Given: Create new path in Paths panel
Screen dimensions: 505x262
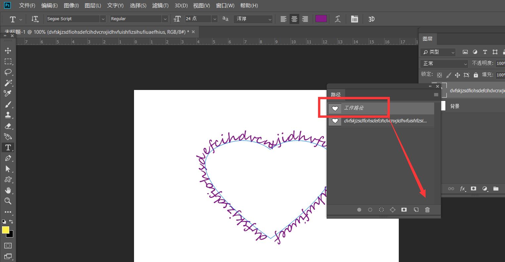Looking at the screenshot, I should click(416, 210).
